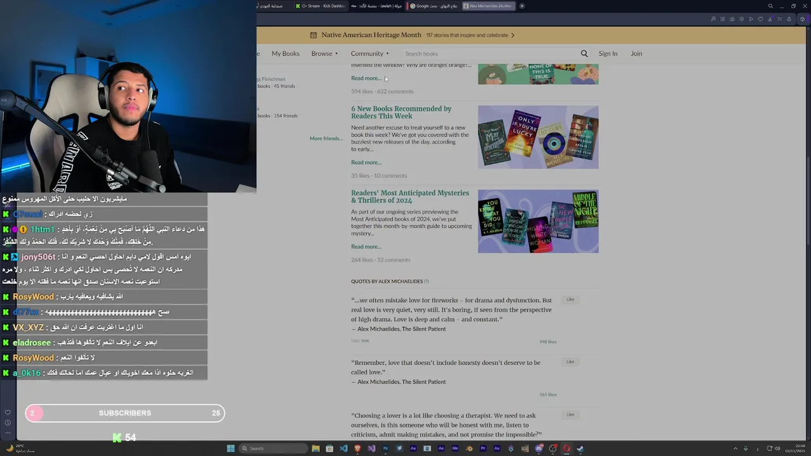
Task: Open a new browser tab with plus button
Action: 522,6
